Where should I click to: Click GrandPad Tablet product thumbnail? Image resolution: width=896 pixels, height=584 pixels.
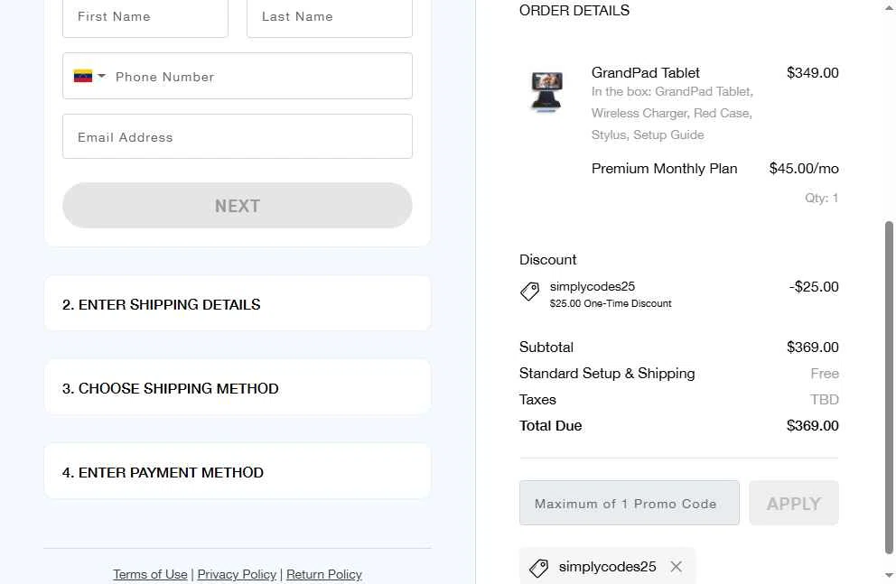[x=546, y=91]
